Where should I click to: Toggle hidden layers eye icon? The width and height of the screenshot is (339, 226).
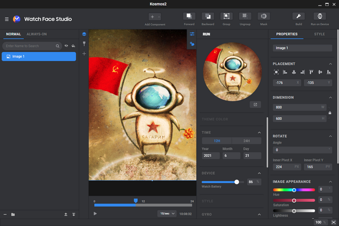point(66,46)
